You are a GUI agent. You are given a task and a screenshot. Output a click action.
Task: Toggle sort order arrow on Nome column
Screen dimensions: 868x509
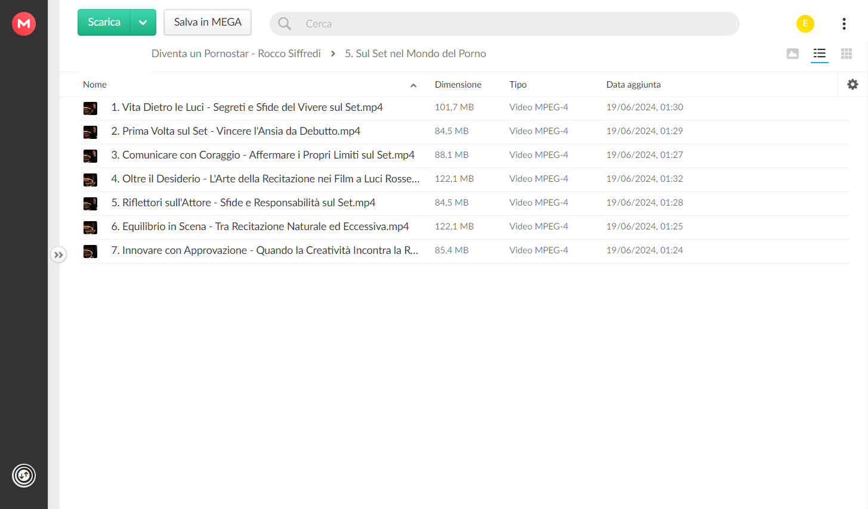(413, 85)
